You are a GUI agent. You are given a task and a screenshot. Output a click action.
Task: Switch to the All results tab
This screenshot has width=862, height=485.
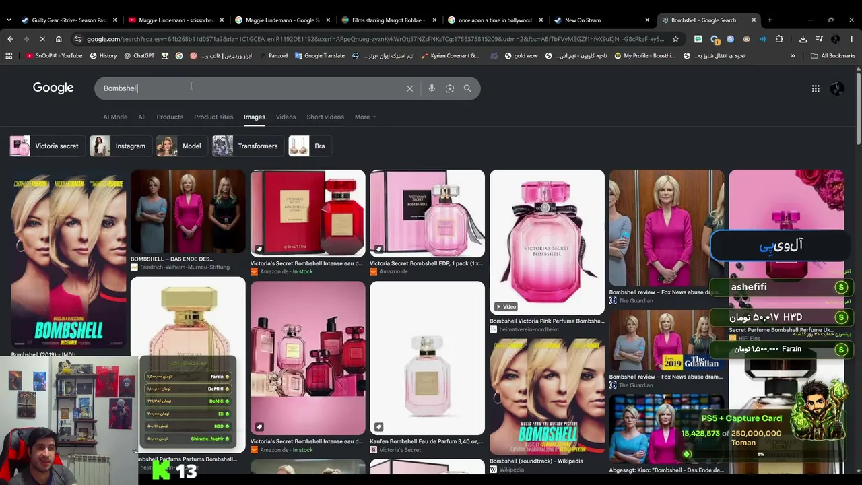[142, 117]
